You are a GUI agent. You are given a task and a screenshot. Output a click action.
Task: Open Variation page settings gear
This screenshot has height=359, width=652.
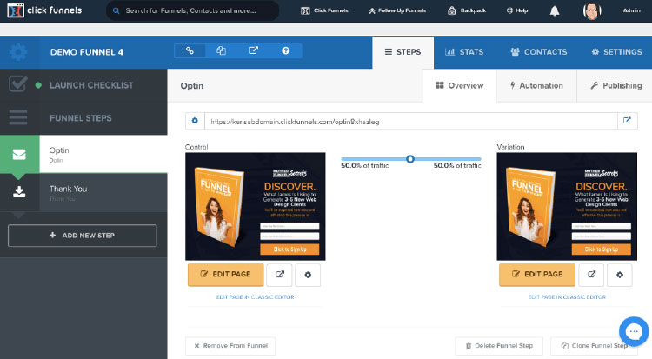point(620,275)
